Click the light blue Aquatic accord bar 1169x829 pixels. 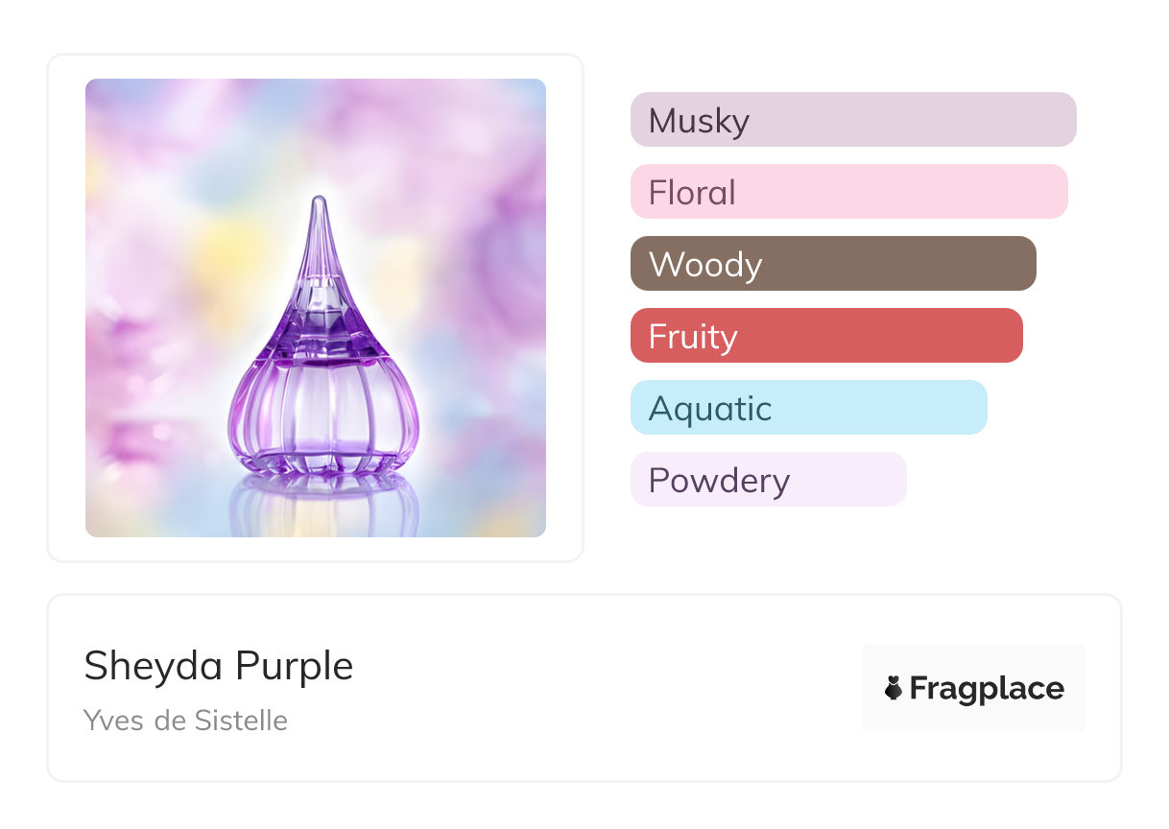tap(808, 408)
